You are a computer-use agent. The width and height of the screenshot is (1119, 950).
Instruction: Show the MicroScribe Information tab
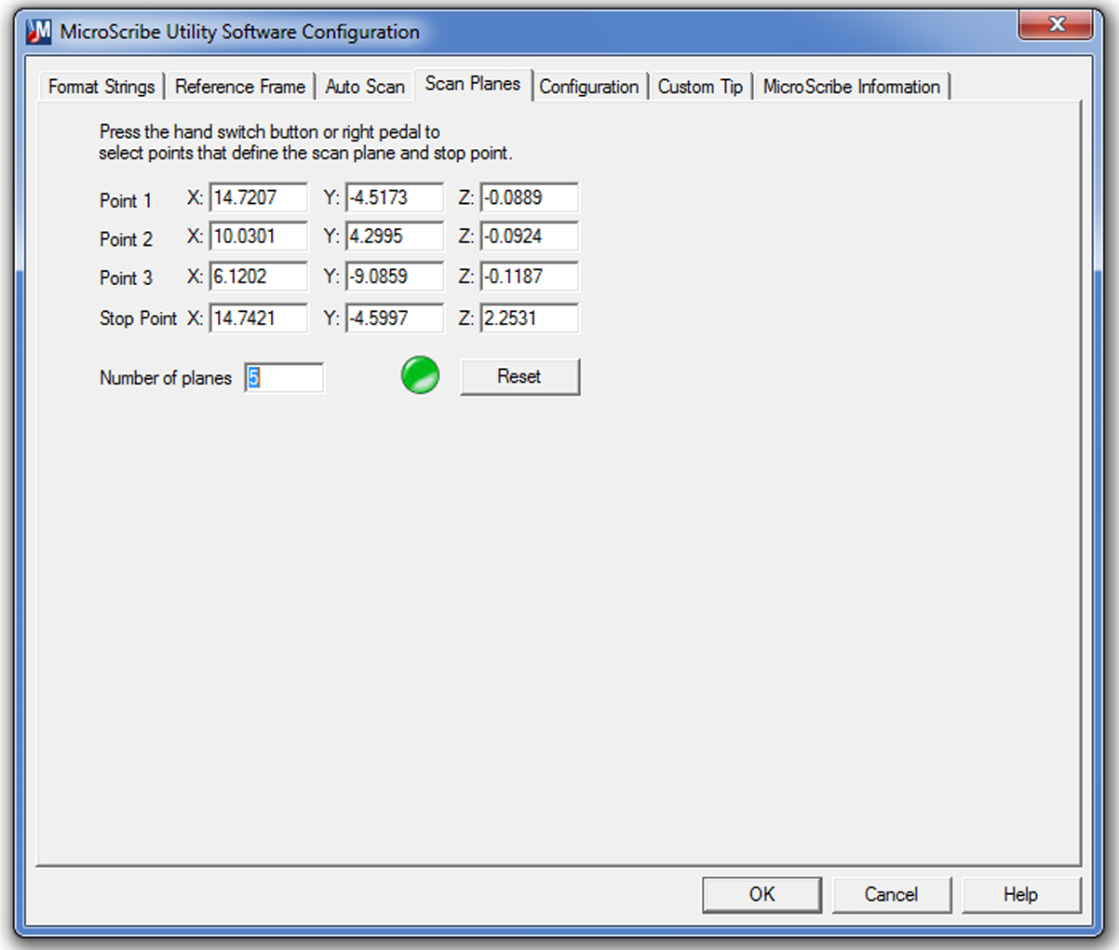852,87
